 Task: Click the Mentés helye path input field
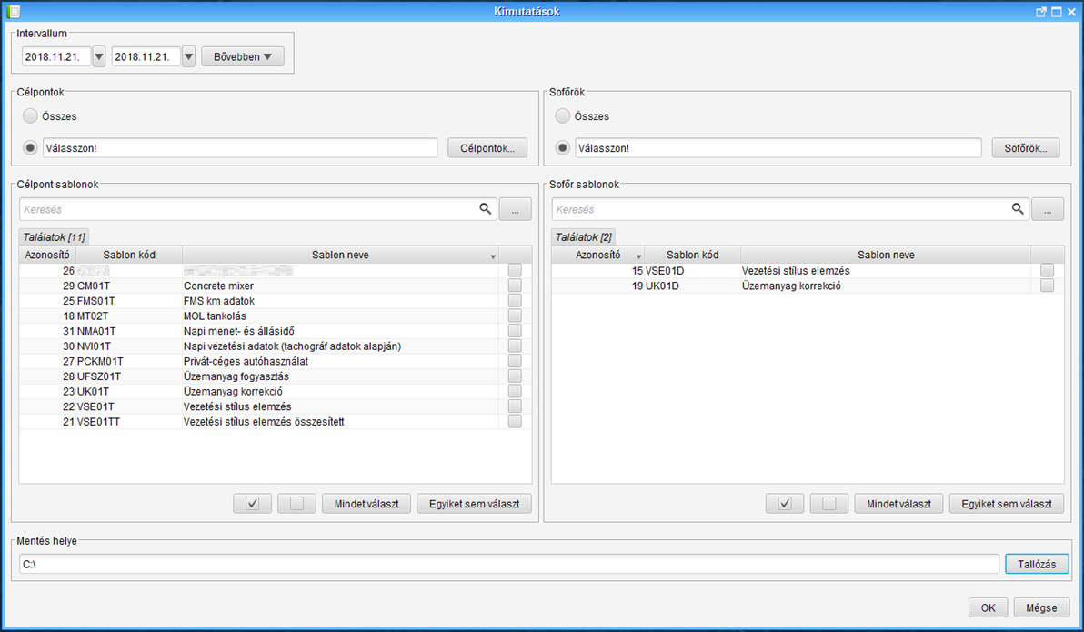tap(508, 565)
